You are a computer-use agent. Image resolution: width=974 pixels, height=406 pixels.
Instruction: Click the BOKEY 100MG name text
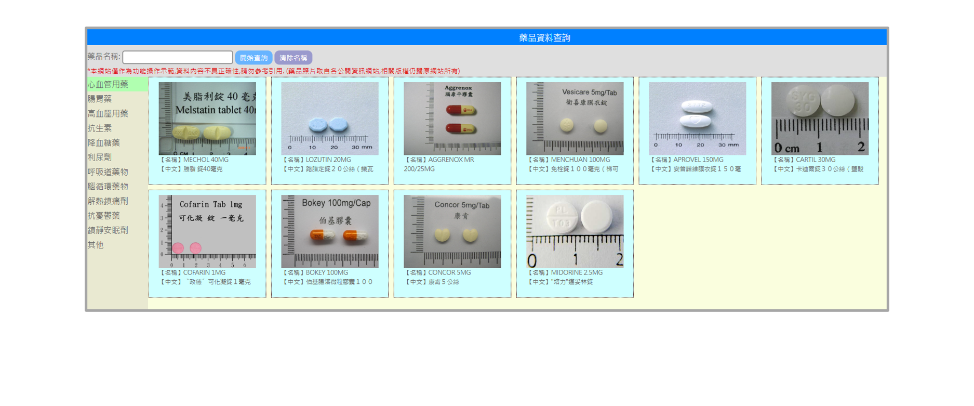(x=315, y=272)
